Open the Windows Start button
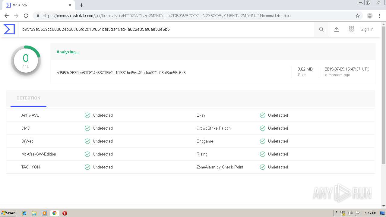 [x=8, y=213]
